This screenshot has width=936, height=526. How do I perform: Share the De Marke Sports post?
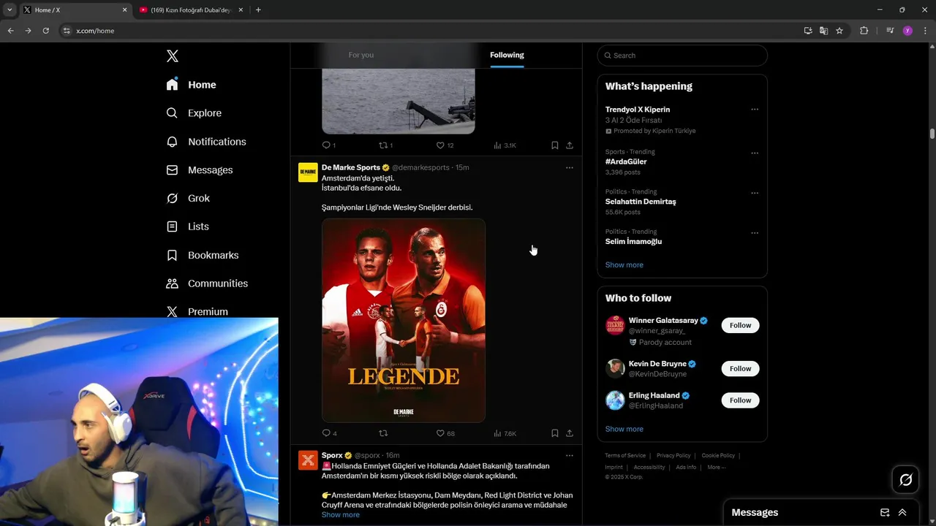[x=570, y=433]
